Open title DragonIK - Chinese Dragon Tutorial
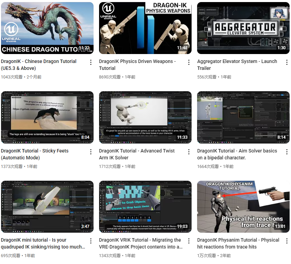 click(x=39, y=65)
